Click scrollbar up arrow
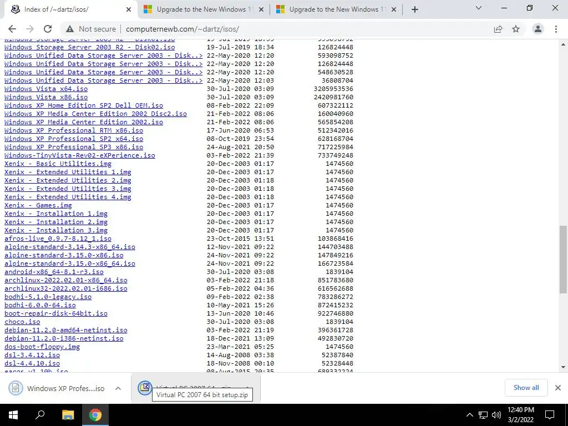The height and width of the screenshot is (426, 568). pos(563,44)
